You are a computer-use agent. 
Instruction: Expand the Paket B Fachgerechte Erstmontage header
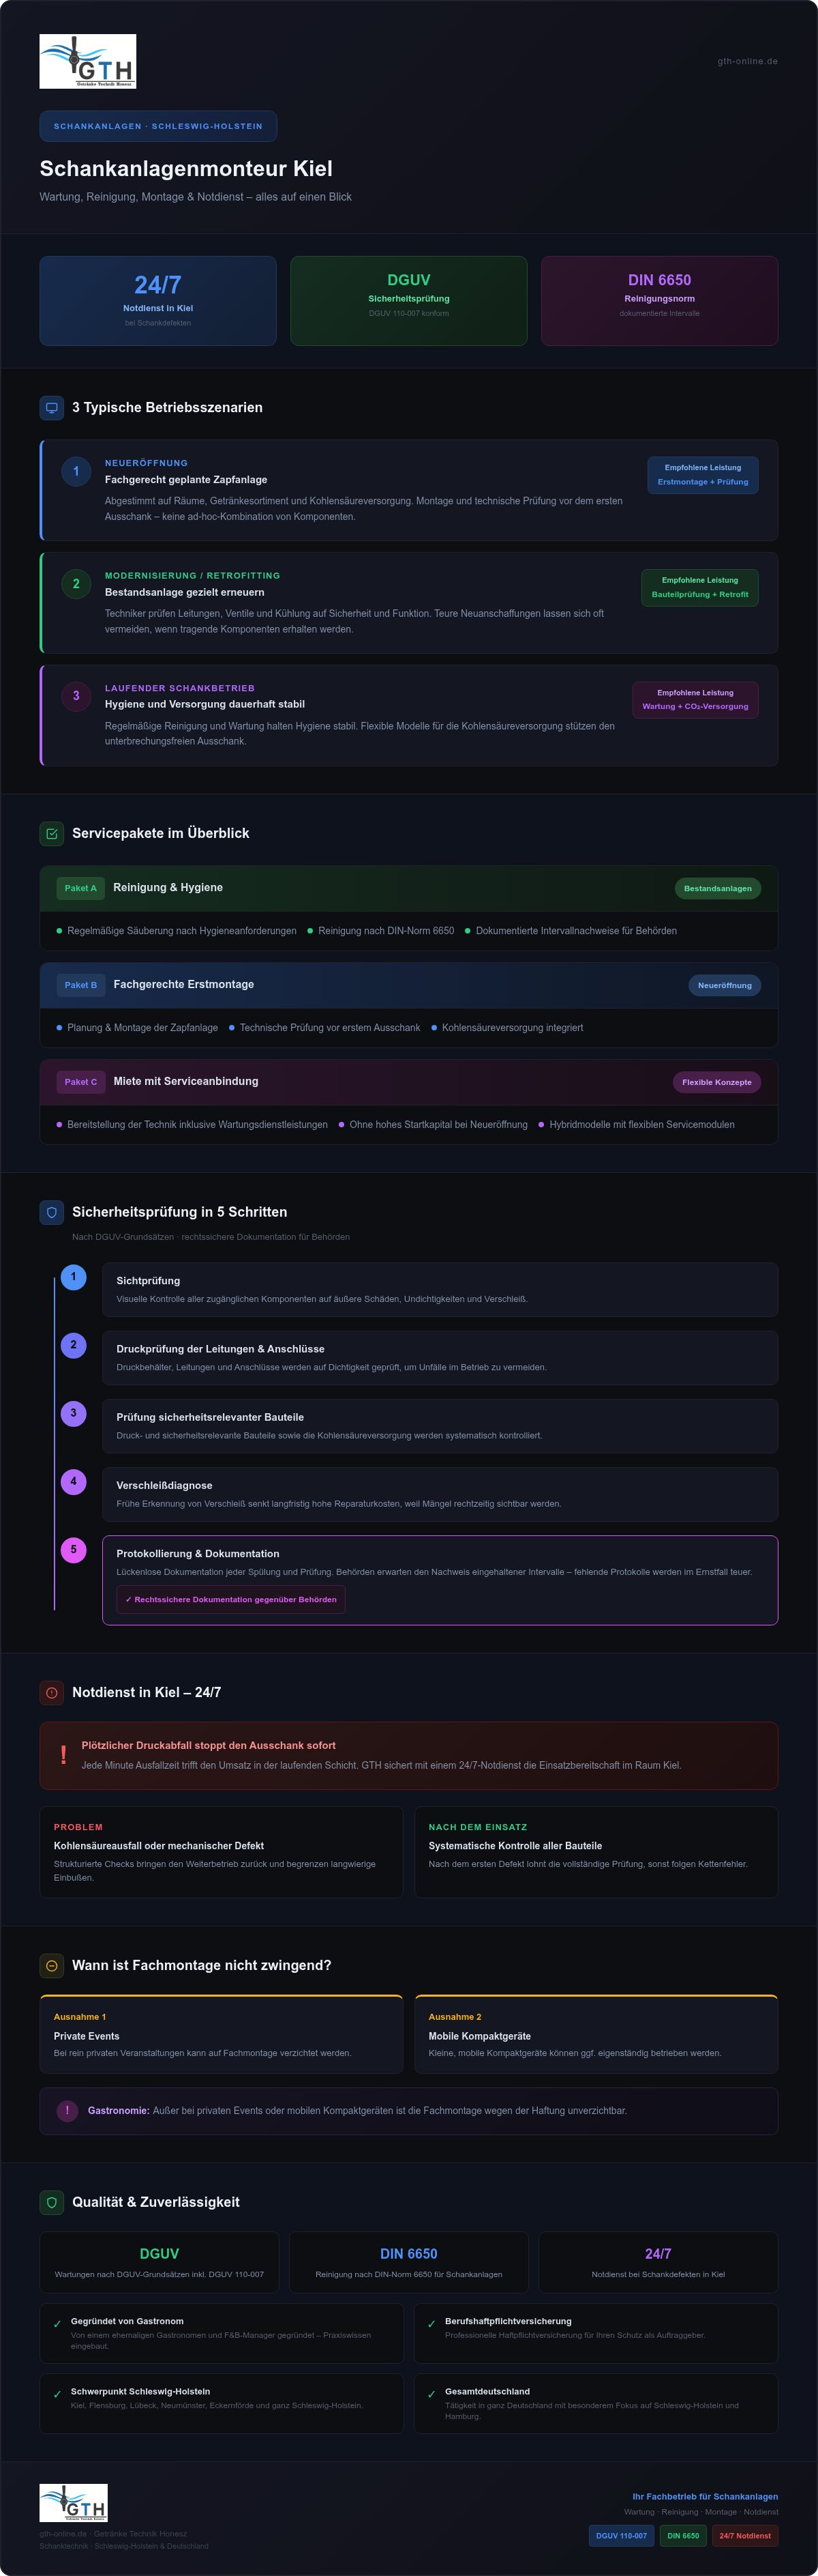click(408, 985)
